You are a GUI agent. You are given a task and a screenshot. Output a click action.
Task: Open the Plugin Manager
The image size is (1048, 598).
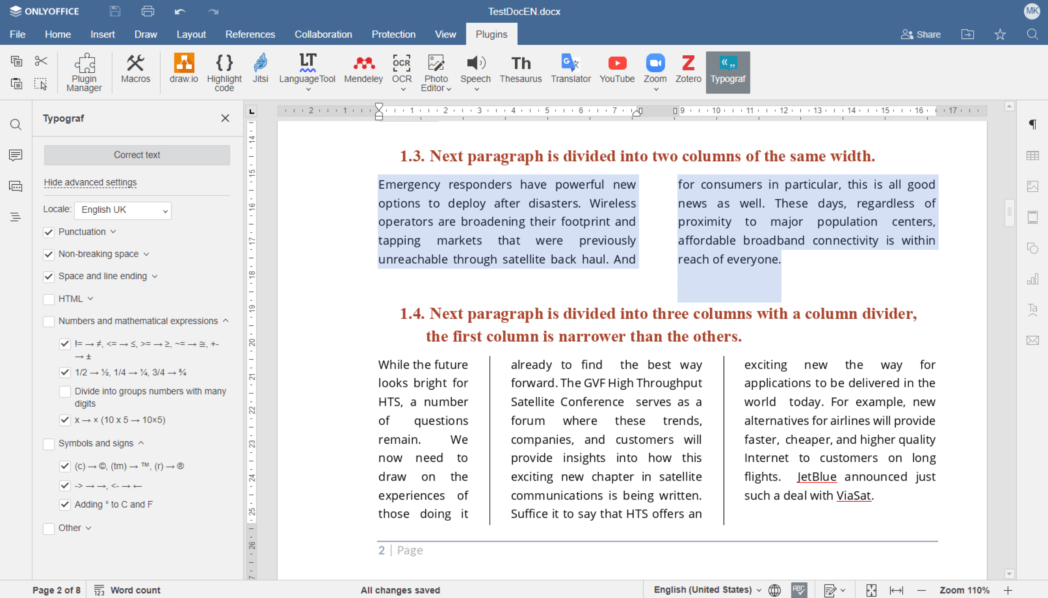(84, 72)
